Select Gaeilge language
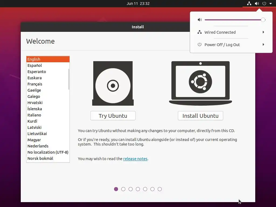The height and width of the screenshot is (207, 276). click(x=47, y=90)
